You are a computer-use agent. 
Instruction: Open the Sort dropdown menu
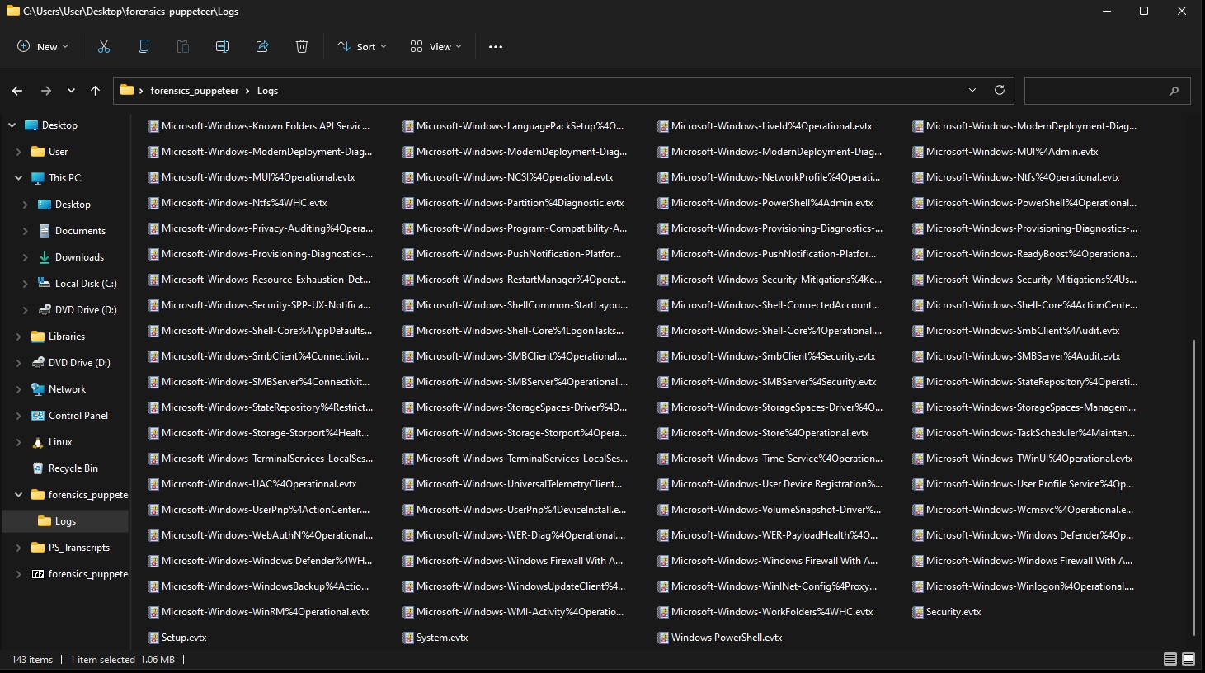click(x=362, y=47)
